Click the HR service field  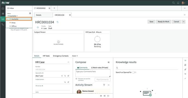[52, 88]
